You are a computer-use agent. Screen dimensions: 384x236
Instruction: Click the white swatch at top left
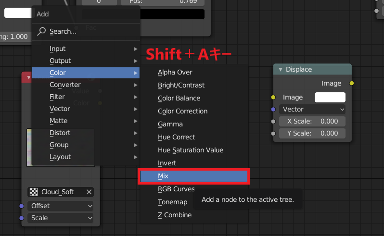18,12
